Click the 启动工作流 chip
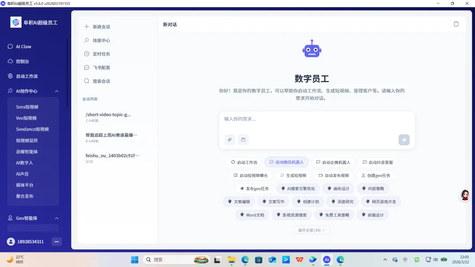475x267 pixels. tap(244, 162)
